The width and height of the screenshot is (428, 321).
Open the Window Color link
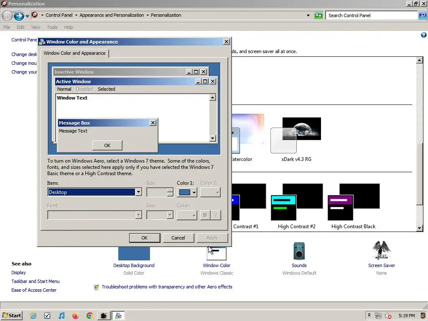(x=217, y=265)
